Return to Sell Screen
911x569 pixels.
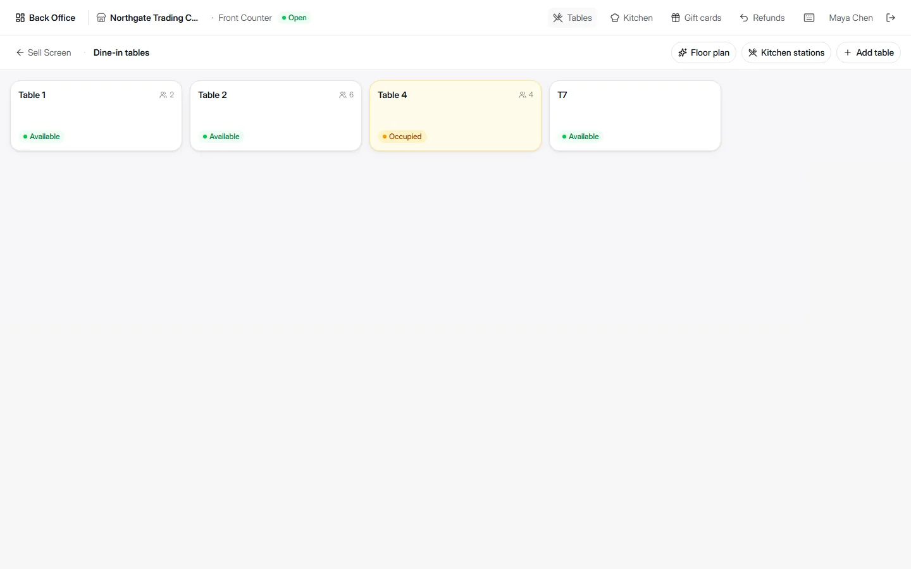[44, 52]
